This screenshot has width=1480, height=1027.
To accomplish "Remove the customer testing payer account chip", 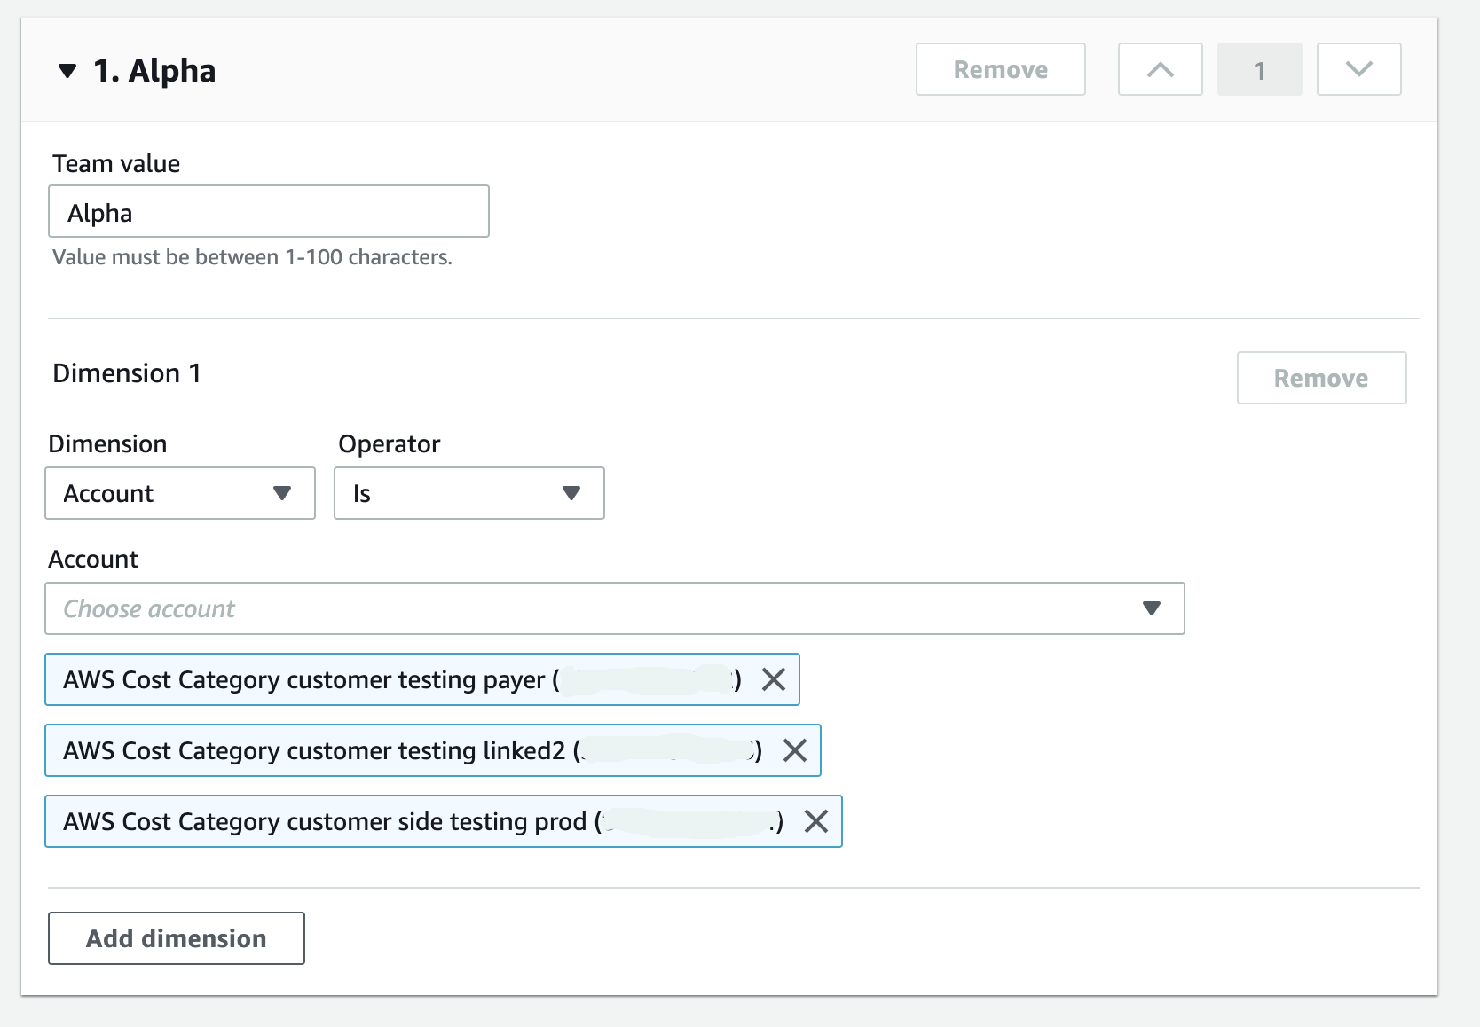I will pyautogui.click(x=774, y=679).
